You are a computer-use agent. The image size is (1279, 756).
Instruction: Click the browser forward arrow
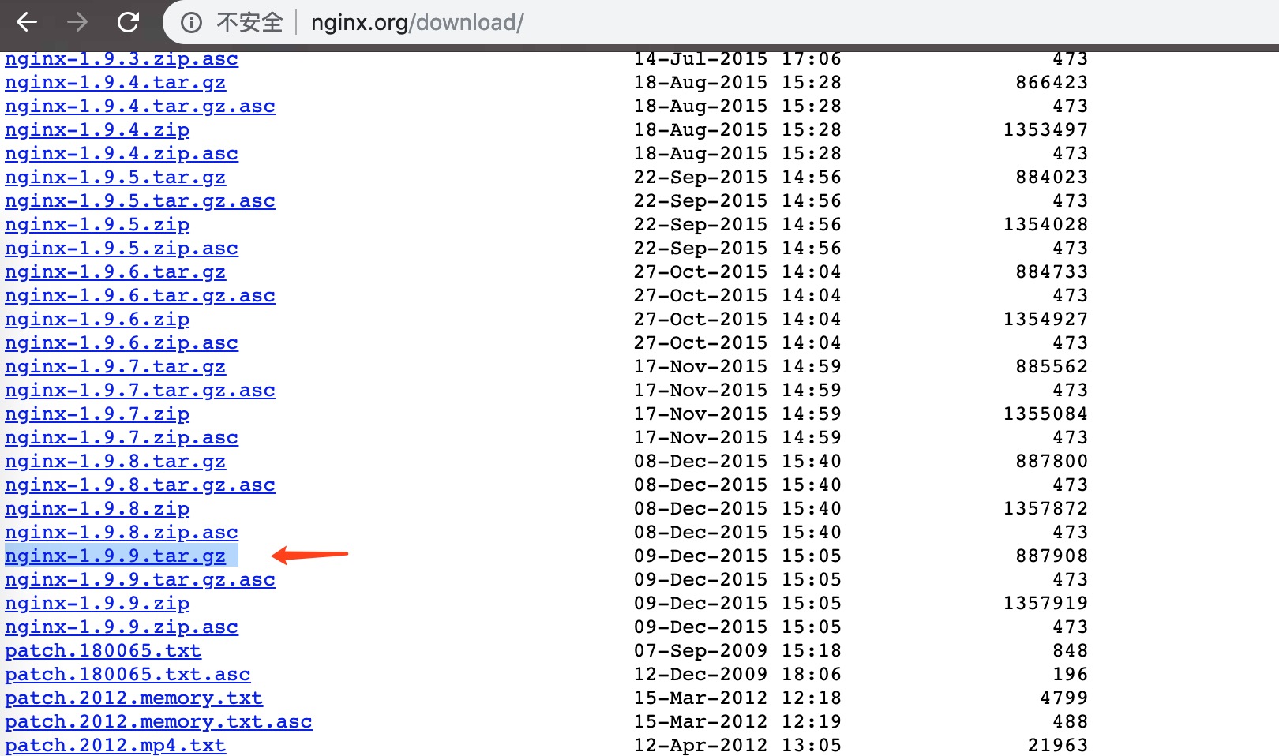tap(77, 22)
